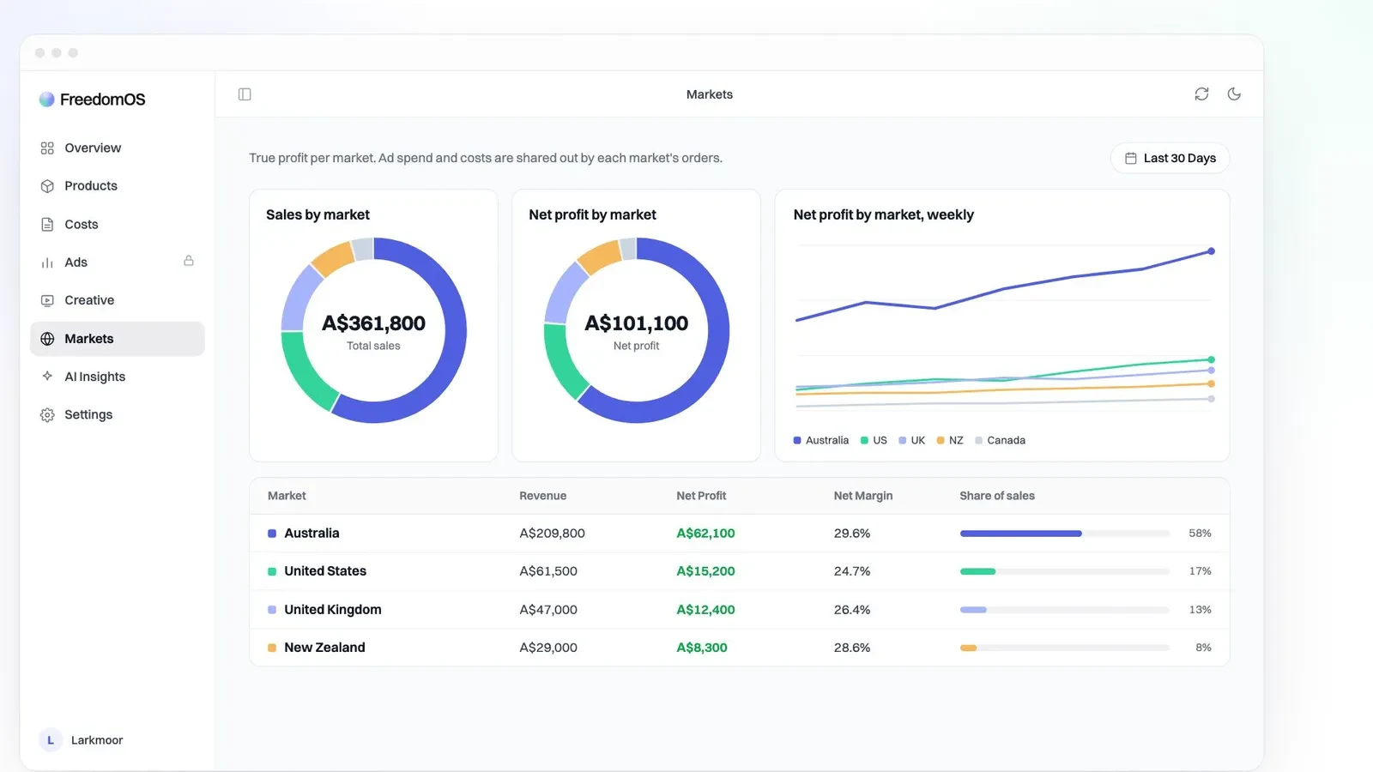Select the Australia table row

739,534
